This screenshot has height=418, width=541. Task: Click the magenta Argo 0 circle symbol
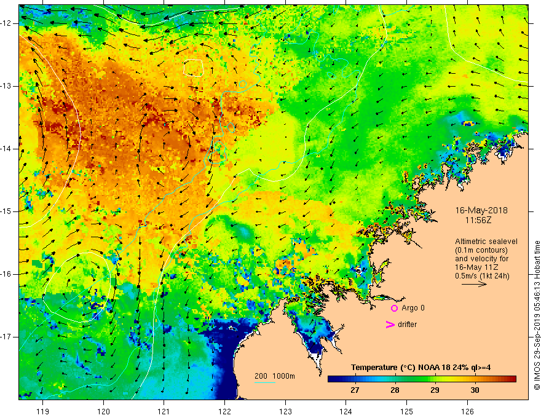click(x=394, y=308)
